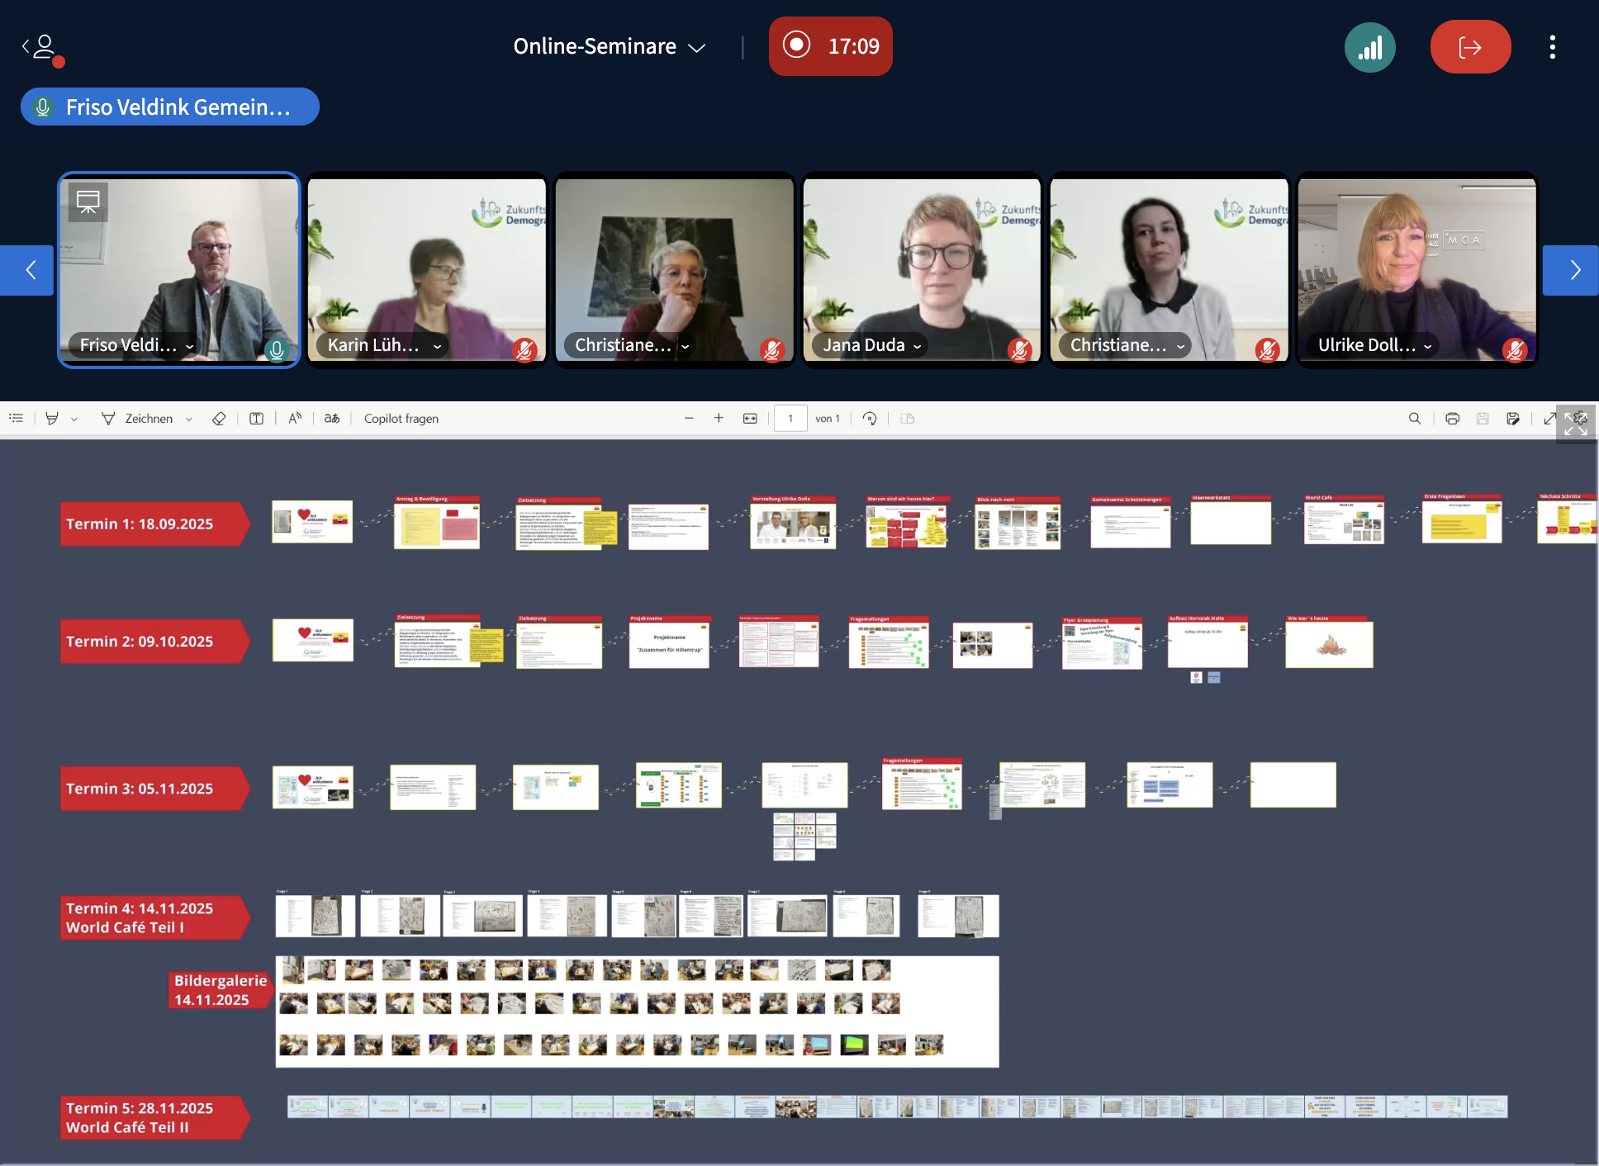Leave meeting with red exit button
This screenshot has width=1599, height=1166.
click(x=1470, y=47)
